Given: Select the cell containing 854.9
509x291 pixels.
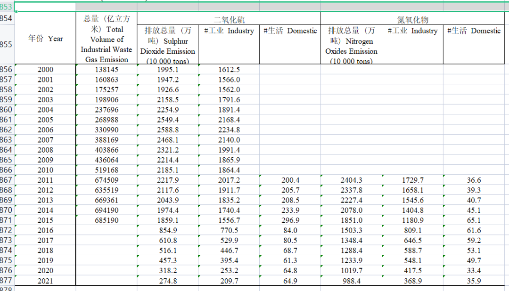Looking at the screenshot, I should click(x=167, y=230).
